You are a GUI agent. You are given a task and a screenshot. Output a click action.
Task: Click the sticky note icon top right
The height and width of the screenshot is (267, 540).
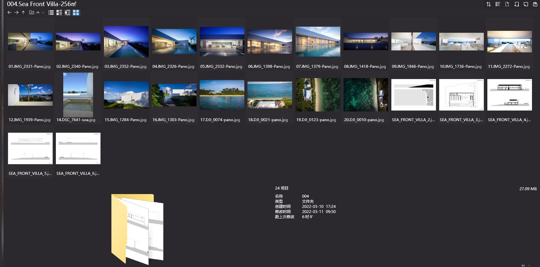point(526,4)
